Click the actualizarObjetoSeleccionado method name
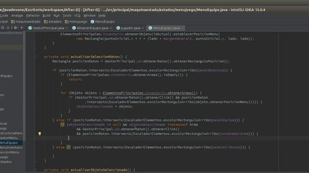309x173 pixels. (x=99, y=170)
